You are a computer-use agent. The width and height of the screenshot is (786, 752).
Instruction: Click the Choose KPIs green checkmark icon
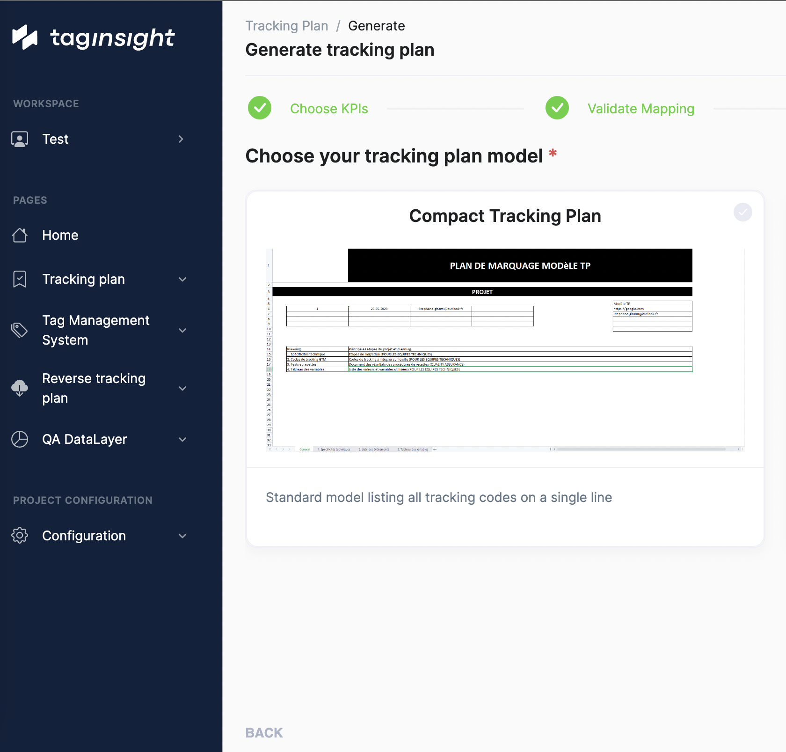[x=260, y=108]
